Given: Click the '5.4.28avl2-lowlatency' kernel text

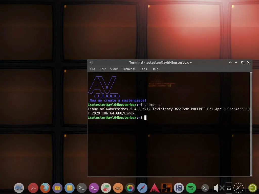Looking at the screenshot, I should (x=152, y=109).
